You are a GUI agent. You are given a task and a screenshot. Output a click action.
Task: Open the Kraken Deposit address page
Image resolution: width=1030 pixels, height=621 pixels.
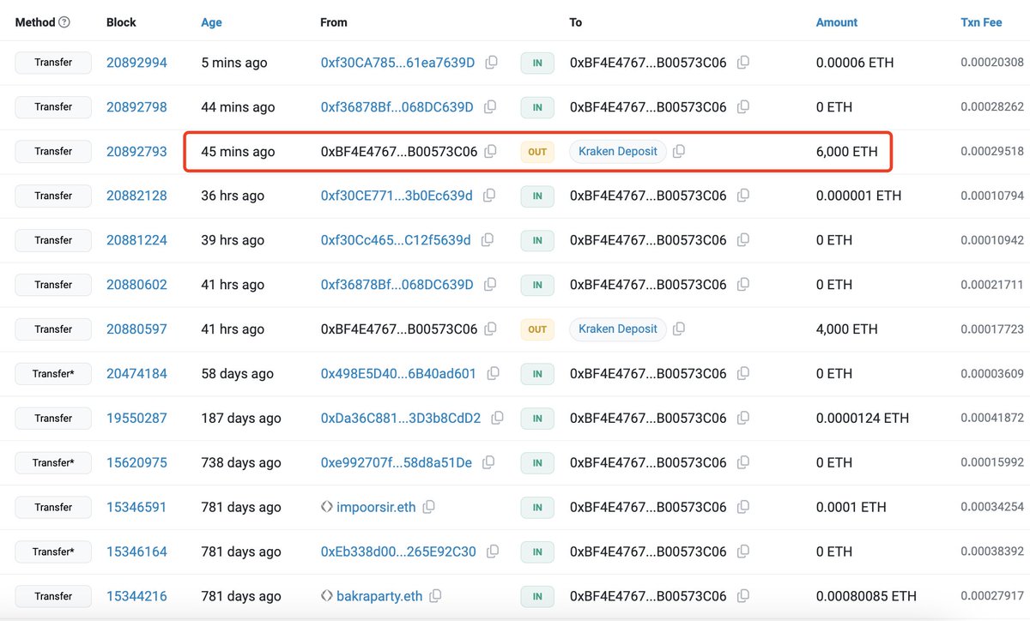tap(617, 151)
